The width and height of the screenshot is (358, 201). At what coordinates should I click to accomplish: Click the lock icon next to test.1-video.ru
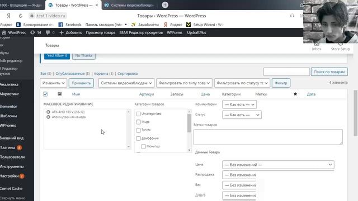(32, 16)
